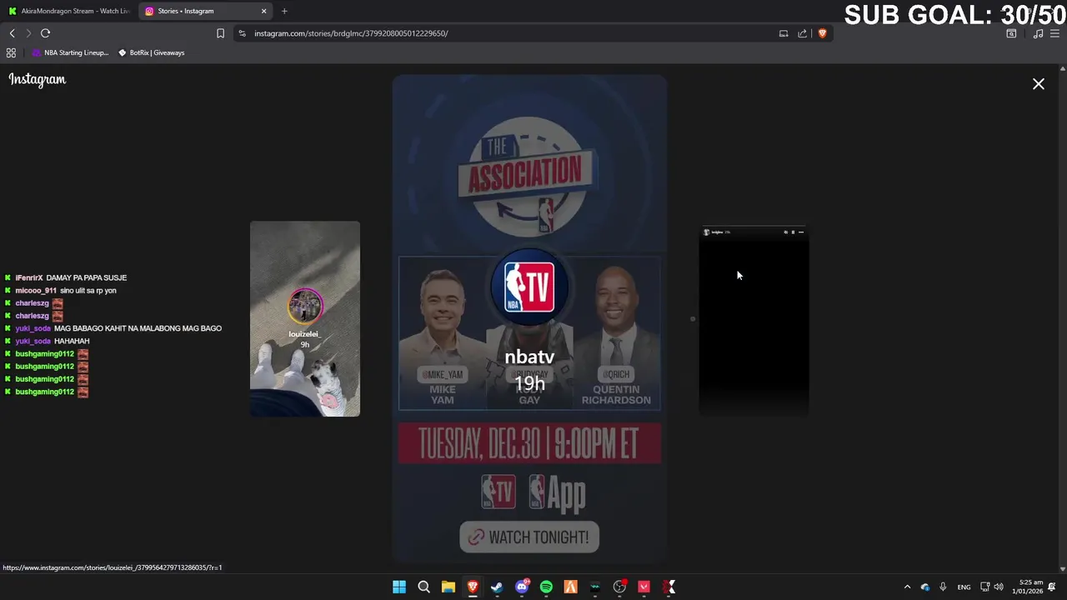This screenshot has width=1067, height=600.
Task: Close the Stories • Instagram tab
Action: point(264,11)
